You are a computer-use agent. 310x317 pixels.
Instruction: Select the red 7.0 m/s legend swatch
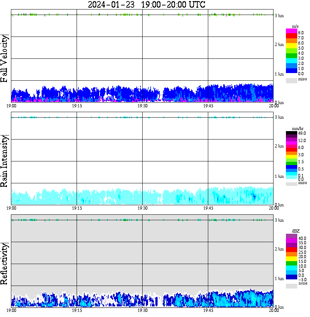[x=291, y=36]
